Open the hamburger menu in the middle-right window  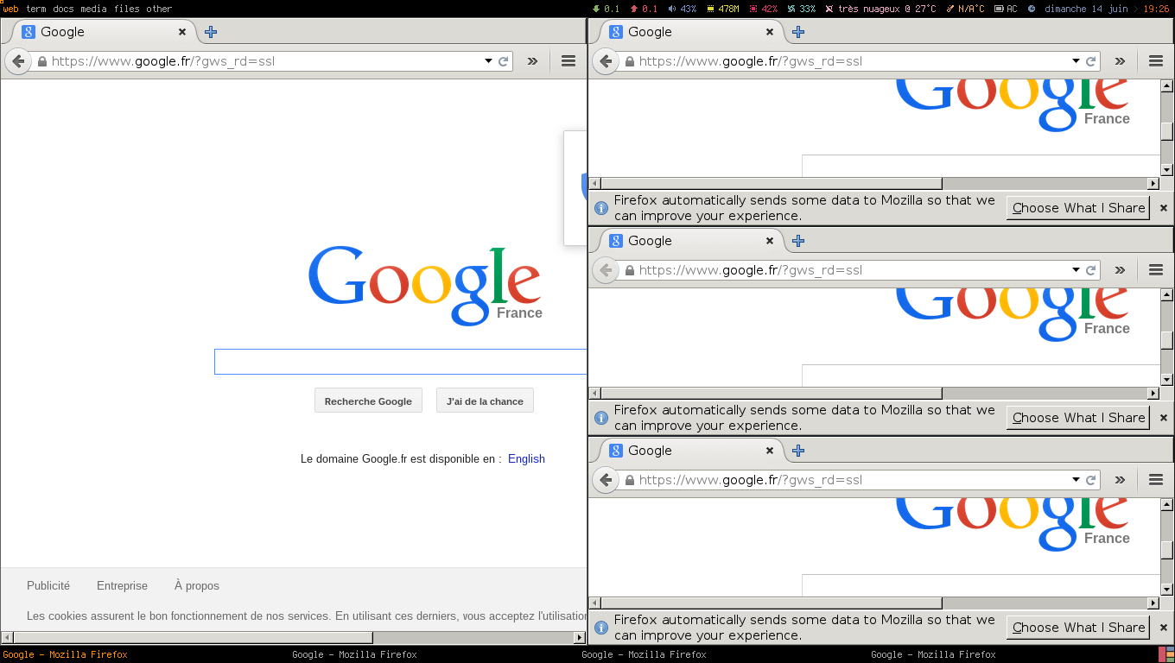[x=1156, y=270]
